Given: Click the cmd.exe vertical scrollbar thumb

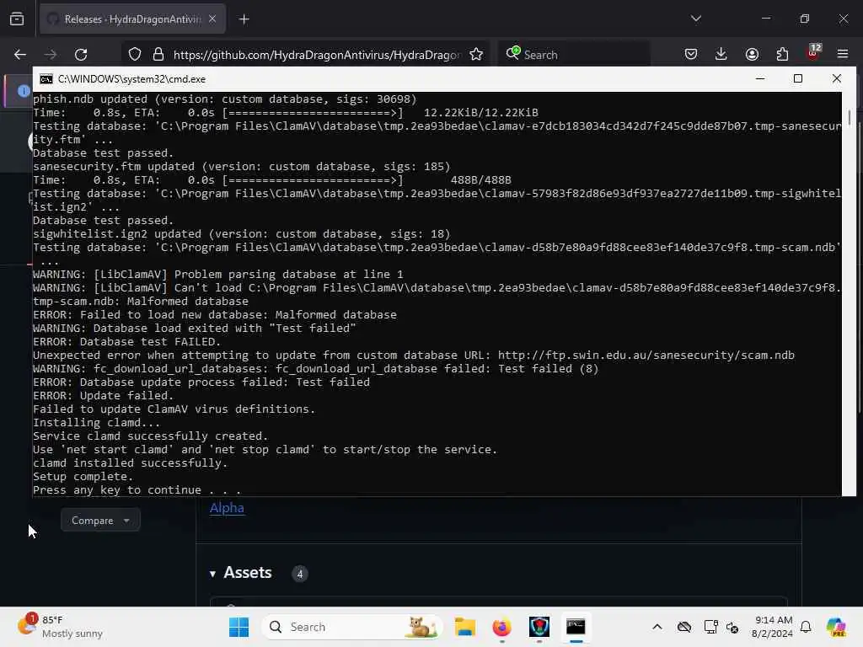Looking at the screenshot, I should (x=849, y=117).
